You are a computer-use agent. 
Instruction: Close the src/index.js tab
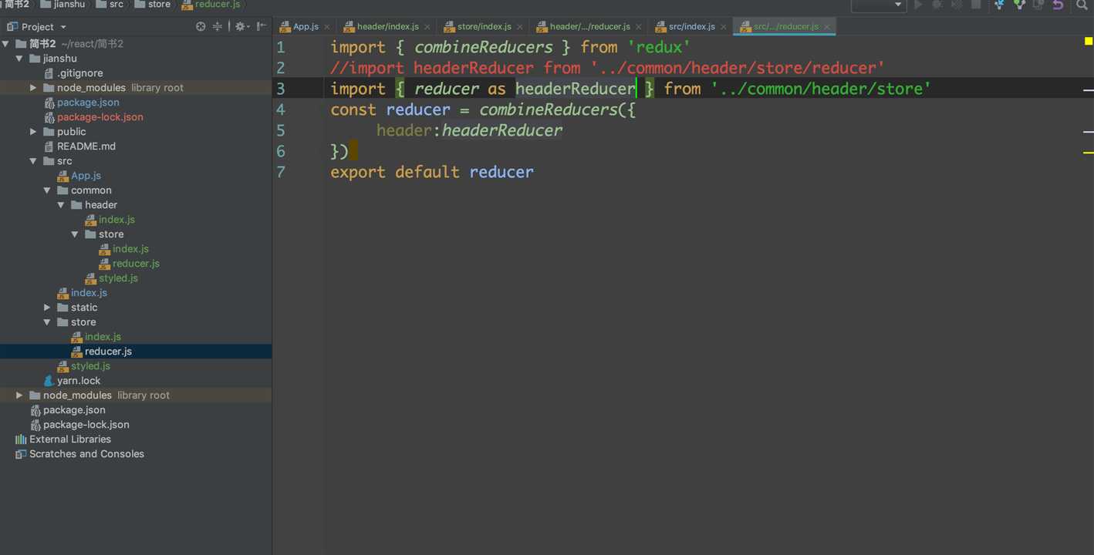pyautogui.click(x=724, y=27)
